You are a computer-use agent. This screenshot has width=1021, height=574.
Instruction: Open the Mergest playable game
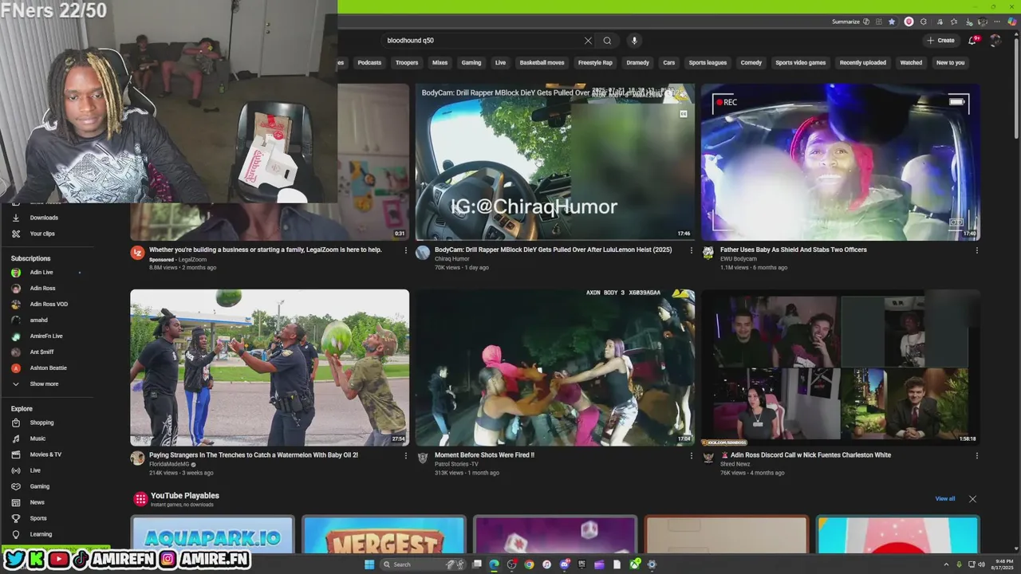384,535
